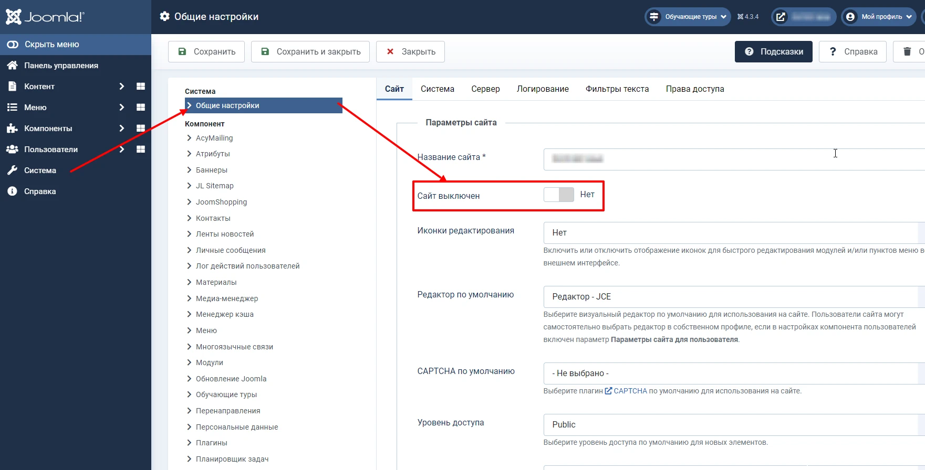Open the Обучающие туры dropdown
925x470 pixels.
pyautogui.click(x=688, y=17)
